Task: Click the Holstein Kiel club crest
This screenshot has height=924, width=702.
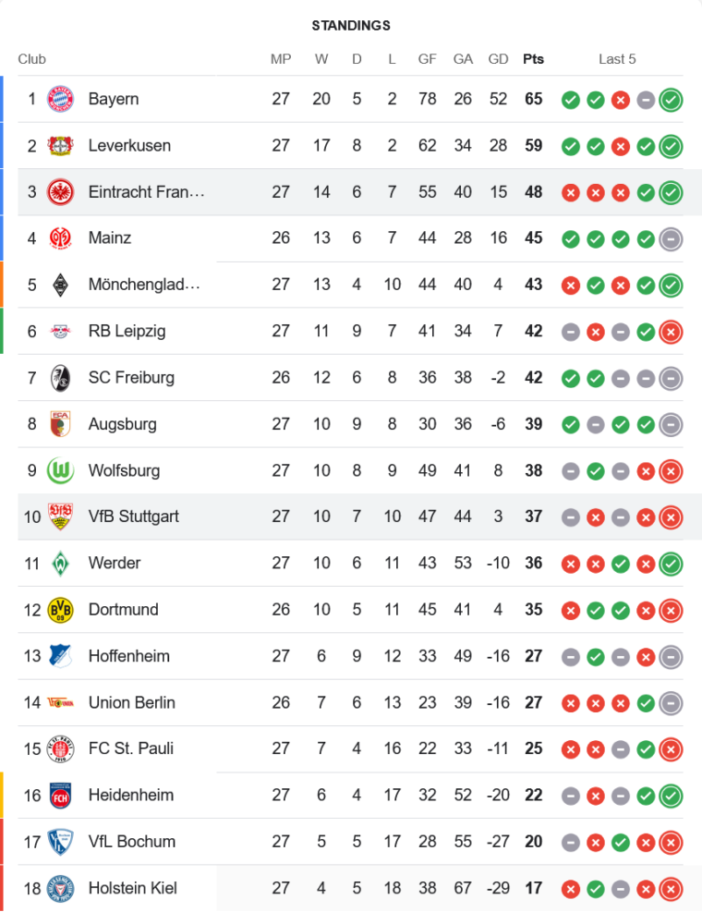Action: pos(60,888)
